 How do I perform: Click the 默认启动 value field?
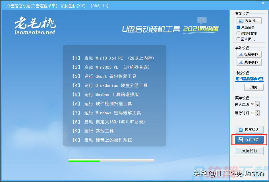[253, 104]
